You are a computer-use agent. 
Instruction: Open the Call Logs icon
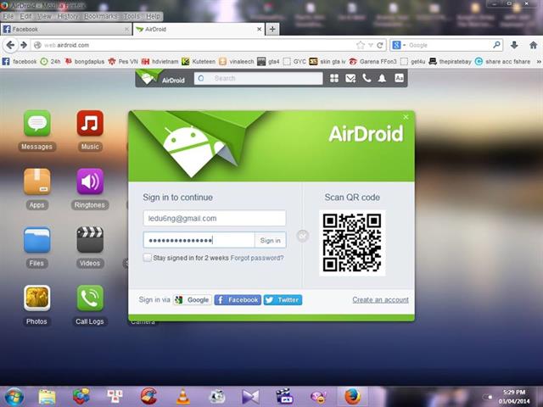[90, 298]
